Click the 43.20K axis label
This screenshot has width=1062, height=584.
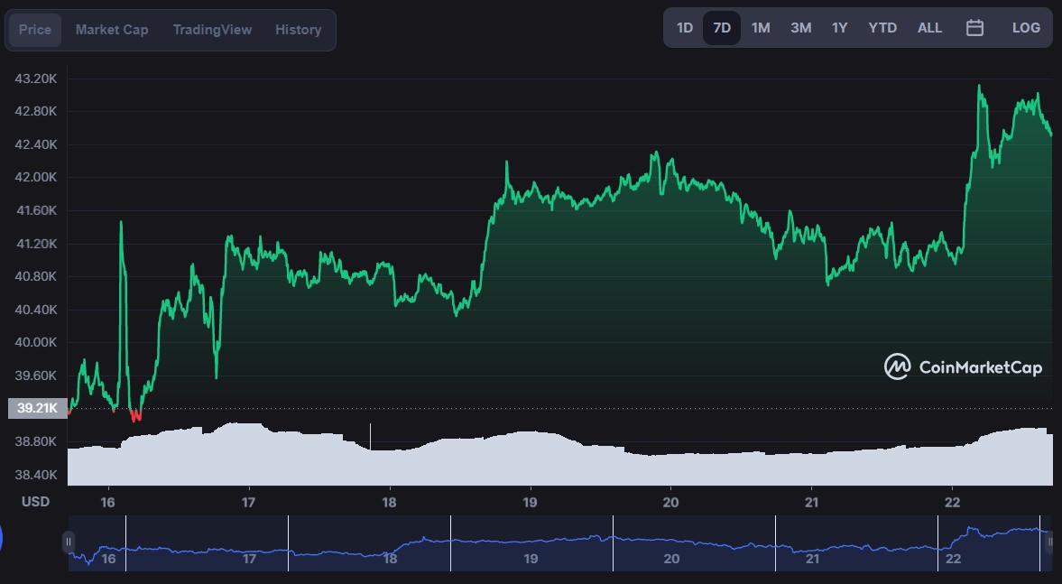coord(36,79)
